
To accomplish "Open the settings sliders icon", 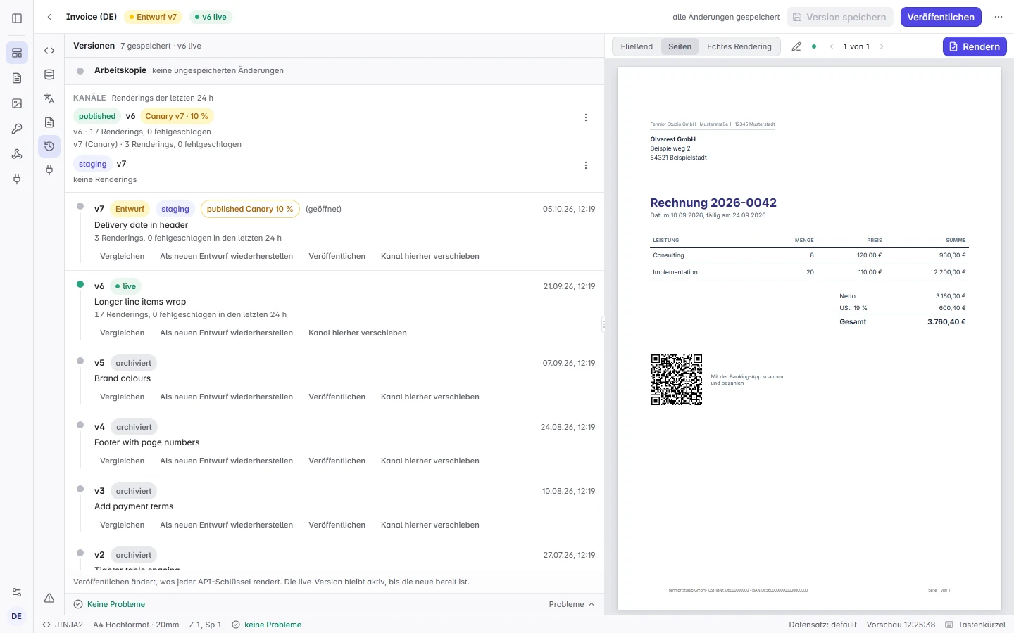I will coord(17,592).
